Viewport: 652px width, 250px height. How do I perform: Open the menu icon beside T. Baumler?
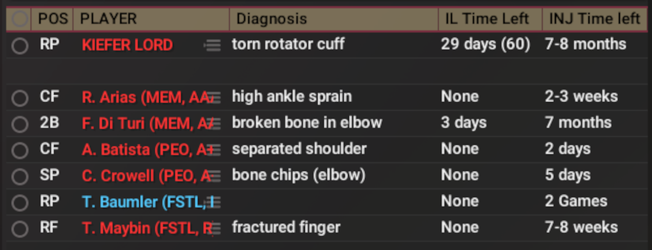coord(214,202)
